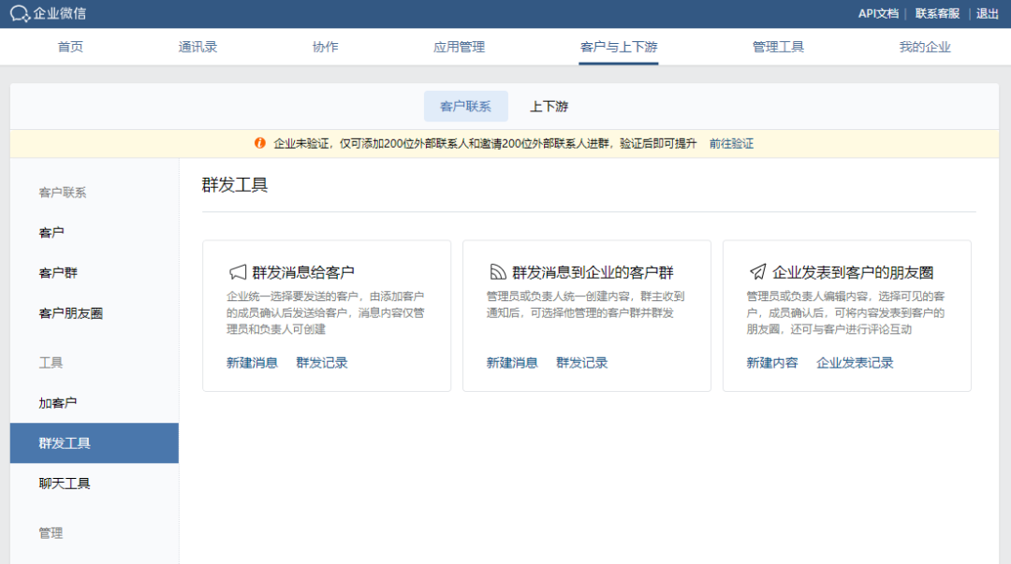Open the 我的企业 tab
This screenshot has width=1011, height=564.
[925, 47]
